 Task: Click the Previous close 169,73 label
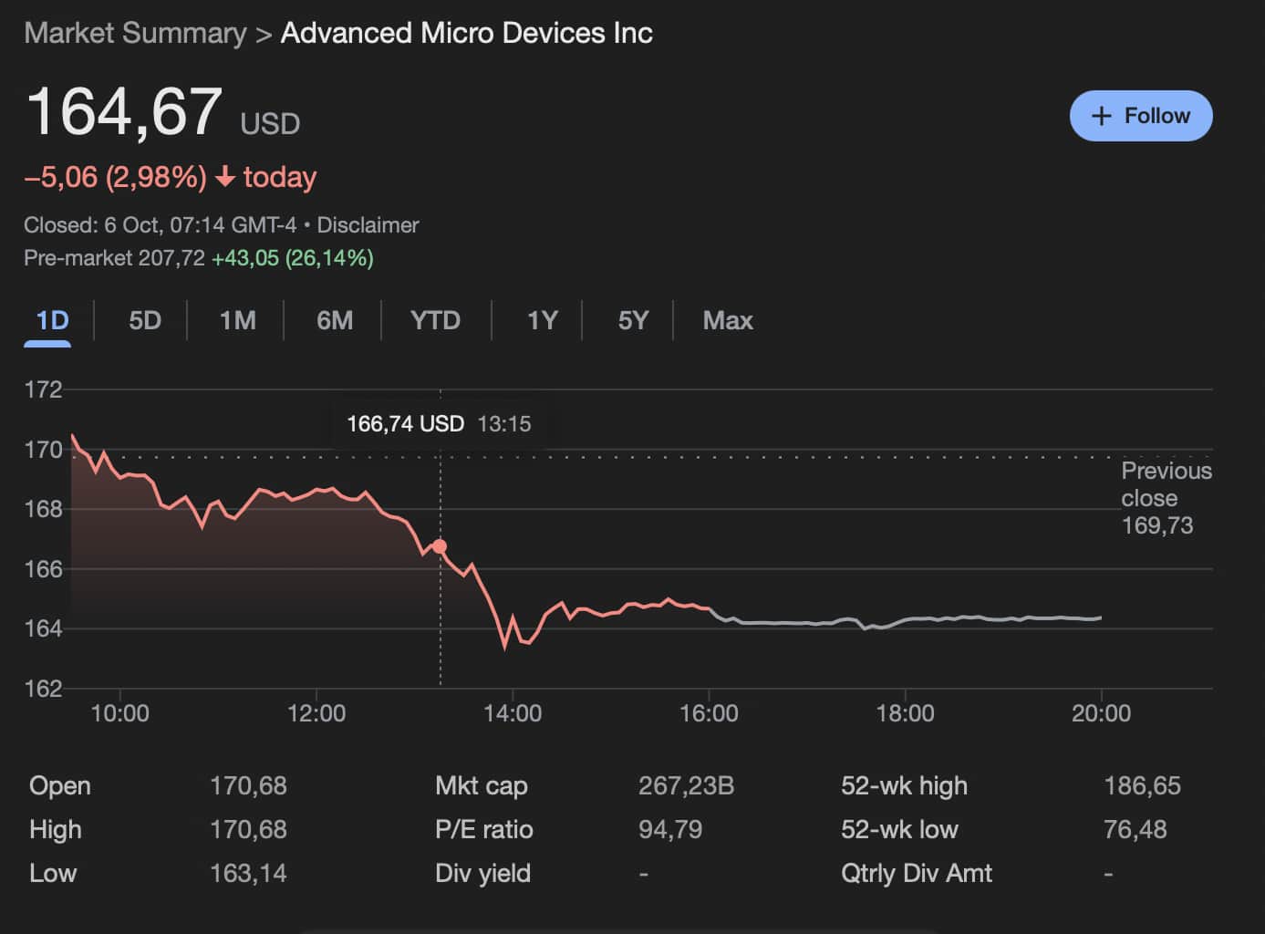[x=1165, y=498]
